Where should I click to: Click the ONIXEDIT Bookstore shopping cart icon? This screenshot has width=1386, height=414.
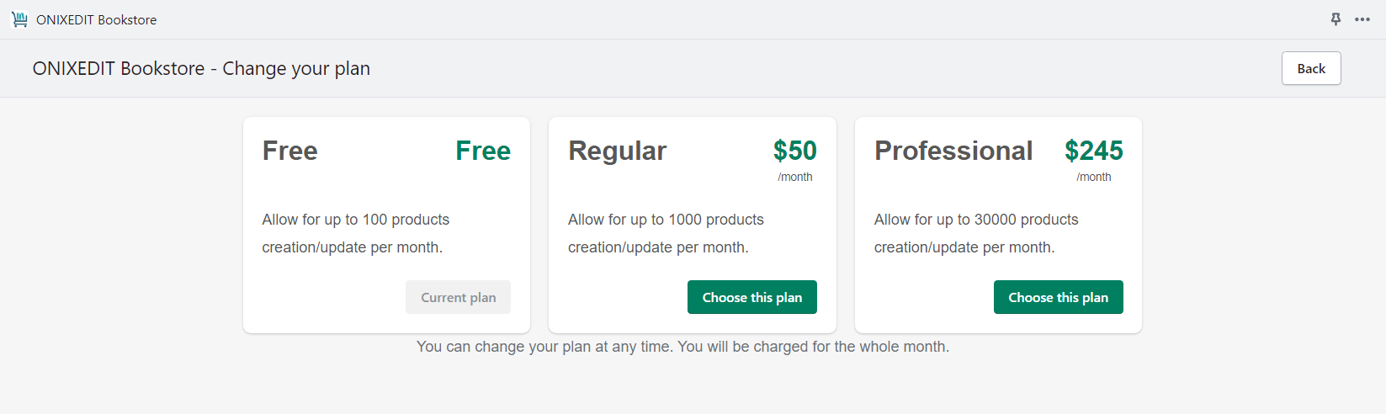tap(19, 19)
